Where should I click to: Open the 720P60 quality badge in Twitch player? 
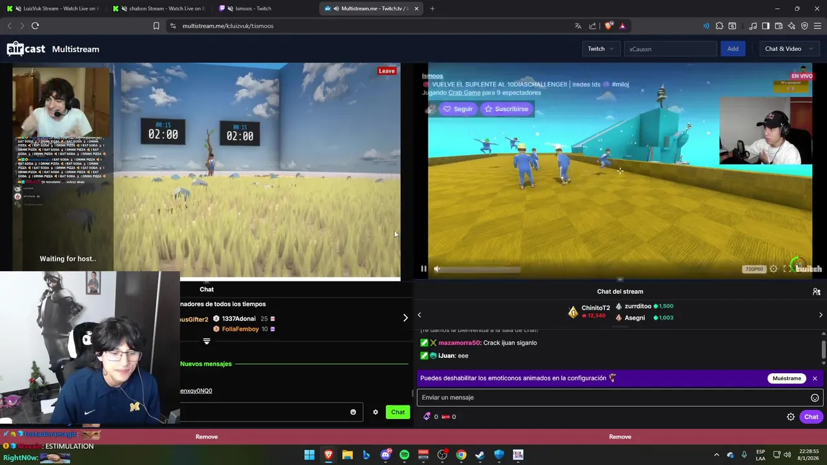(x=754, y=269)
